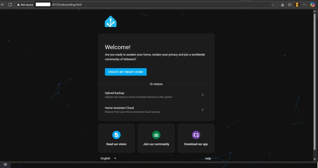
Task: Click the Download our app devices icon
Action: 196,135
